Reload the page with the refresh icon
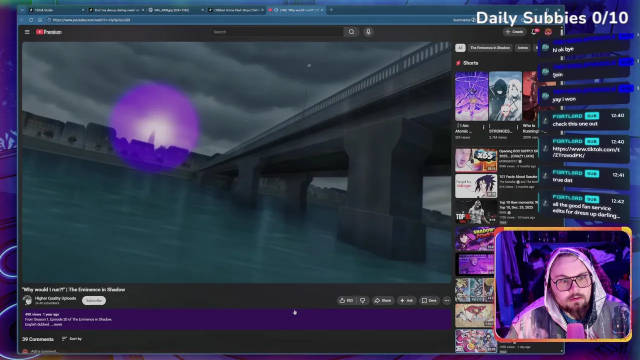Viewport: 640px width, 360px height. [x=31, y=20]
